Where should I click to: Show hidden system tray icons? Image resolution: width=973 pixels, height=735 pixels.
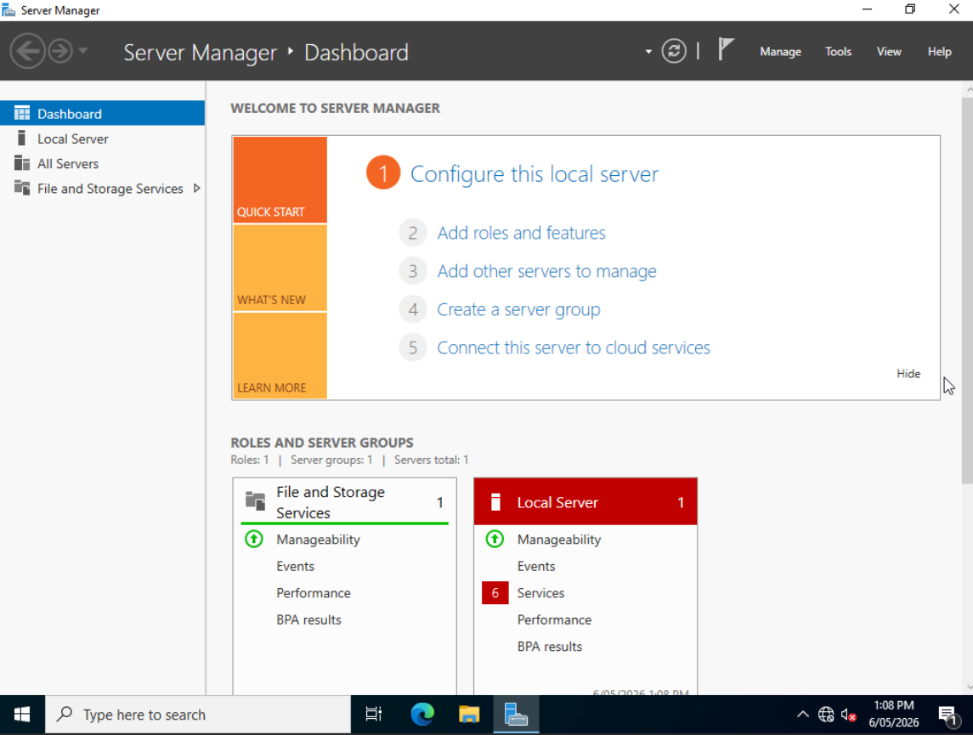802,715
